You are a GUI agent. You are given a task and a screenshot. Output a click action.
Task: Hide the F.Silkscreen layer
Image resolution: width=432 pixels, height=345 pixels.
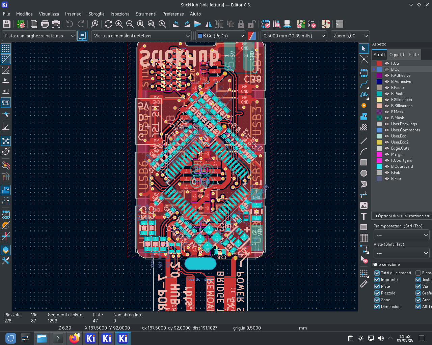(x=387, y=100)
